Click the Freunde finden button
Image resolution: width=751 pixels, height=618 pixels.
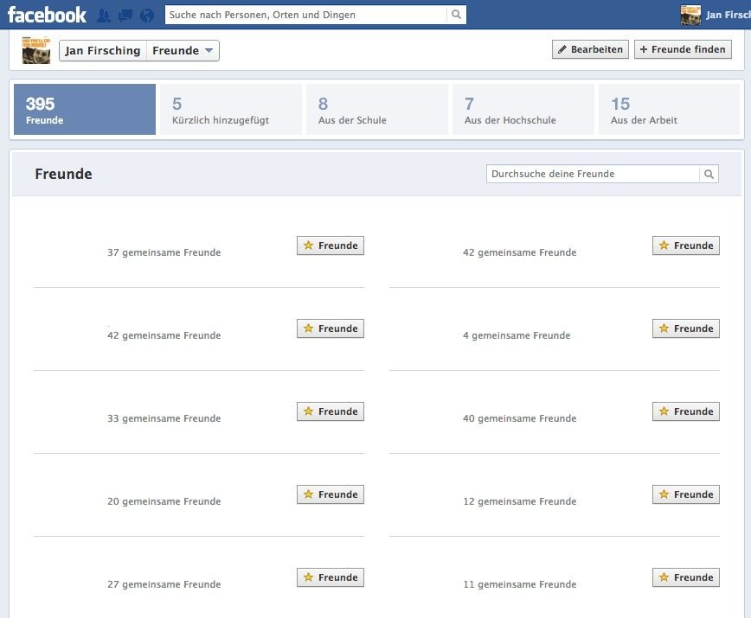click(x=683, y=49)
